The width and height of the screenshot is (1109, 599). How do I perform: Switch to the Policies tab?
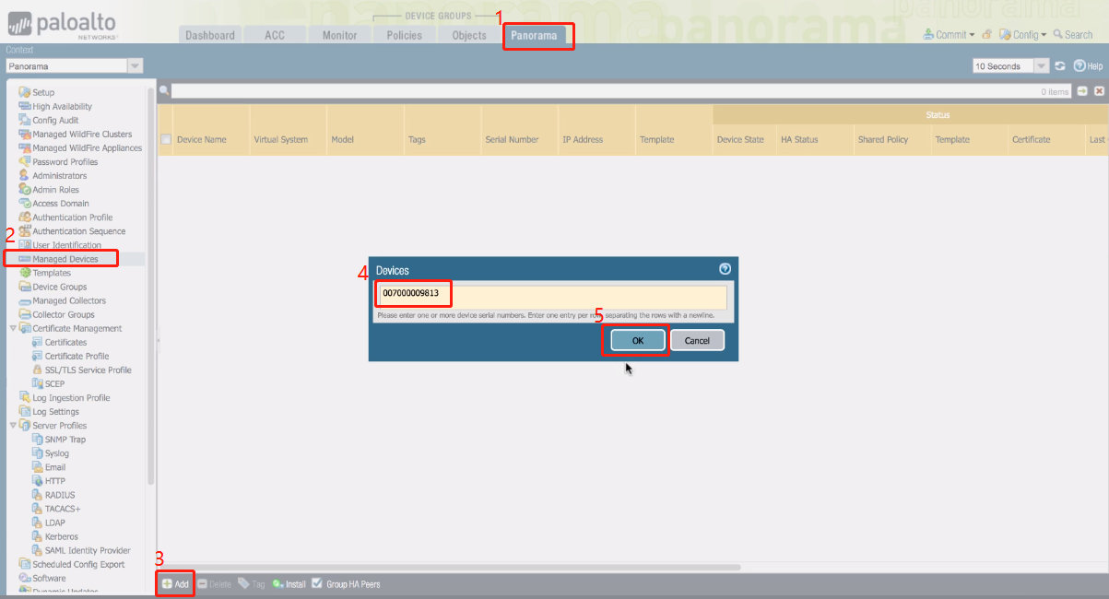click(x=404, y=35)
